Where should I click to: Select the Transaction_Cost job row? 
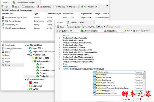tap(12, 25)
